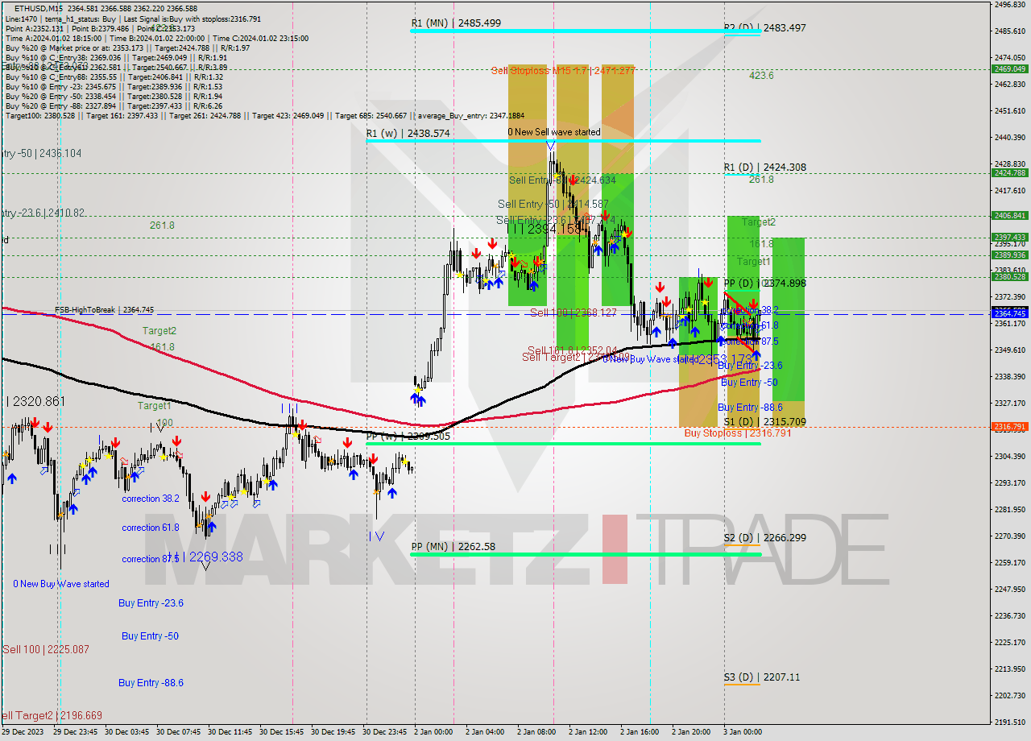1031x741 pixels.
Task: Click the S3 (D) | 2207.11 label
Action: coord(761,677)
